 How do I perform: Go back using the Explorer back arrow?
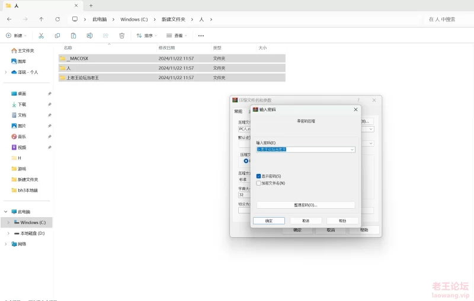tap(9, 20)
